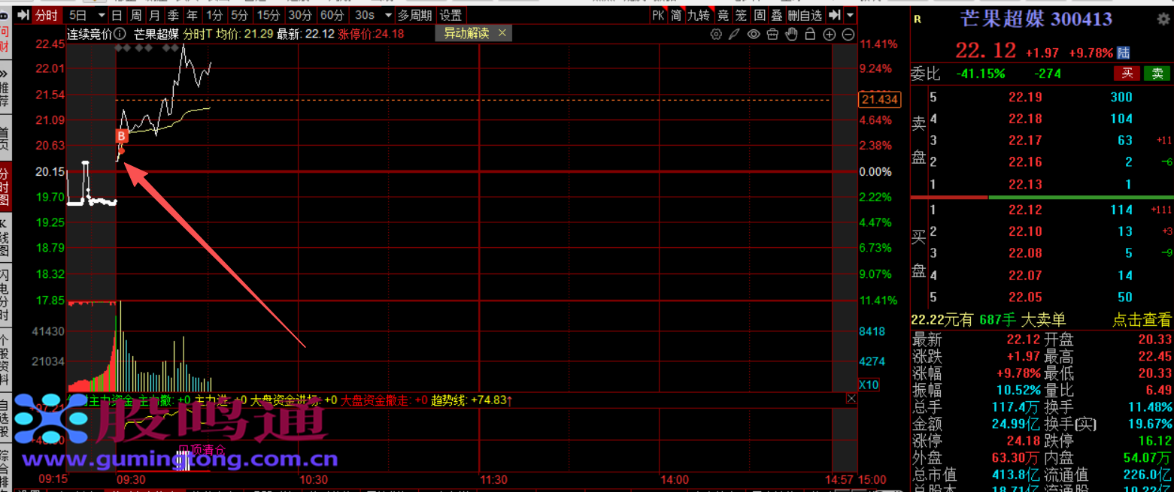Click the arrow-to-bar icon right of 删自选
Image resolution: width=1174 pixels, height=492 pixels.
(834, 15)
